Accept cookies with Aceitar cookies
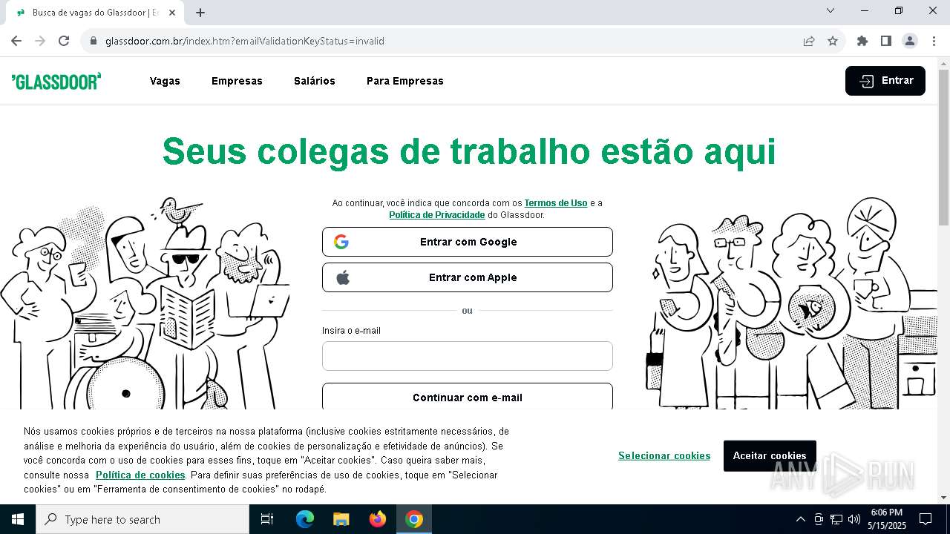The width and height of the screenshot is (950, 534). coord(770,455)
